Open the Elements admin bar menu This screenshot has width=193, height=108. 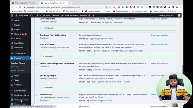tap(55, 15)
